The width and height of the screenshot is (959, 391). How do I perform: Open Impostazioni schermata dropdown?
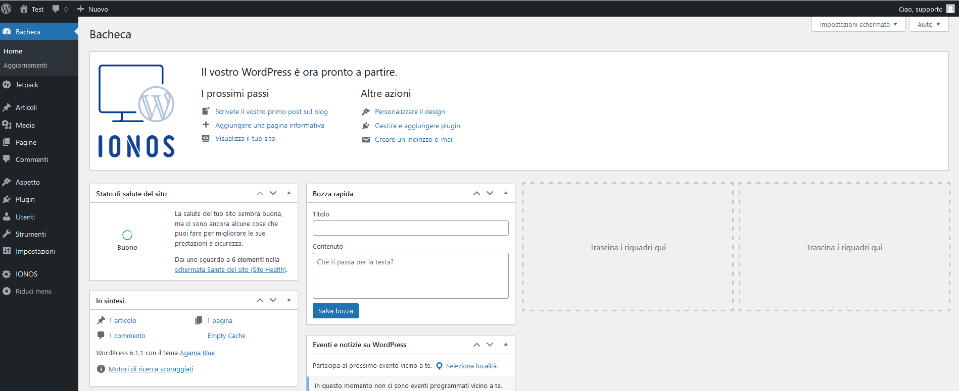click(858, 24)
